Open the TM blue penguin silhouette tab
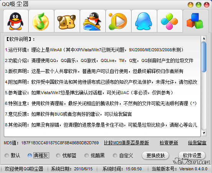 [144, 21]
